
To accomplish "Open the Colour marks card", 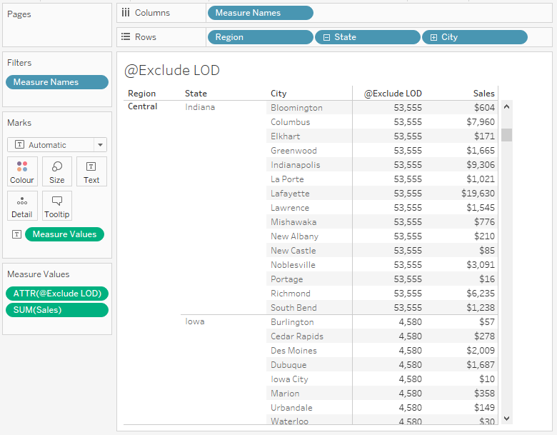I will click(22, 171).
